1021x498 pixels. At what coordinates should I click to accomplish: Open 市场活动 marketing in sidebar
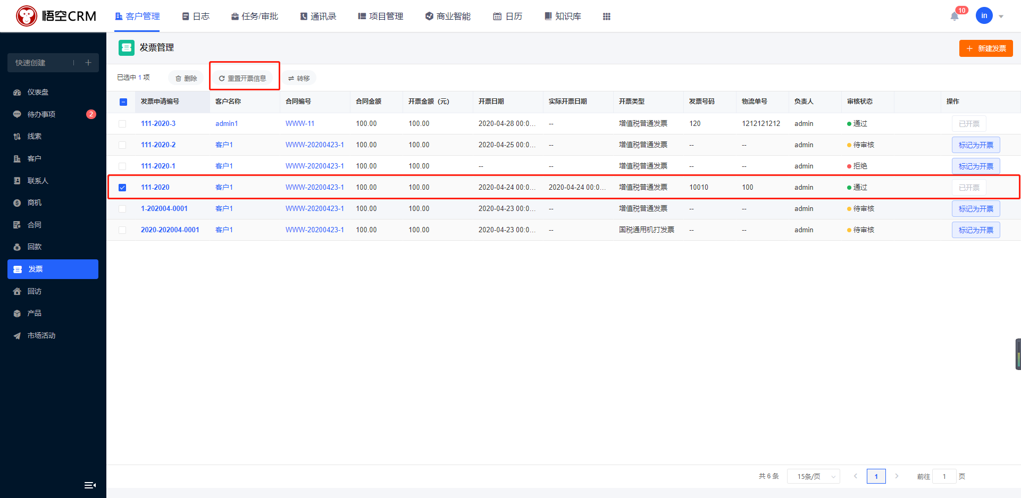53,335
